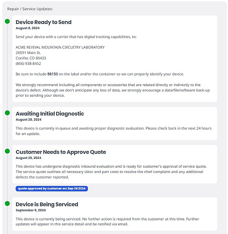Click the September 9, 2024 date
This screenshot has width=228, height=234.
pos(30,210)
